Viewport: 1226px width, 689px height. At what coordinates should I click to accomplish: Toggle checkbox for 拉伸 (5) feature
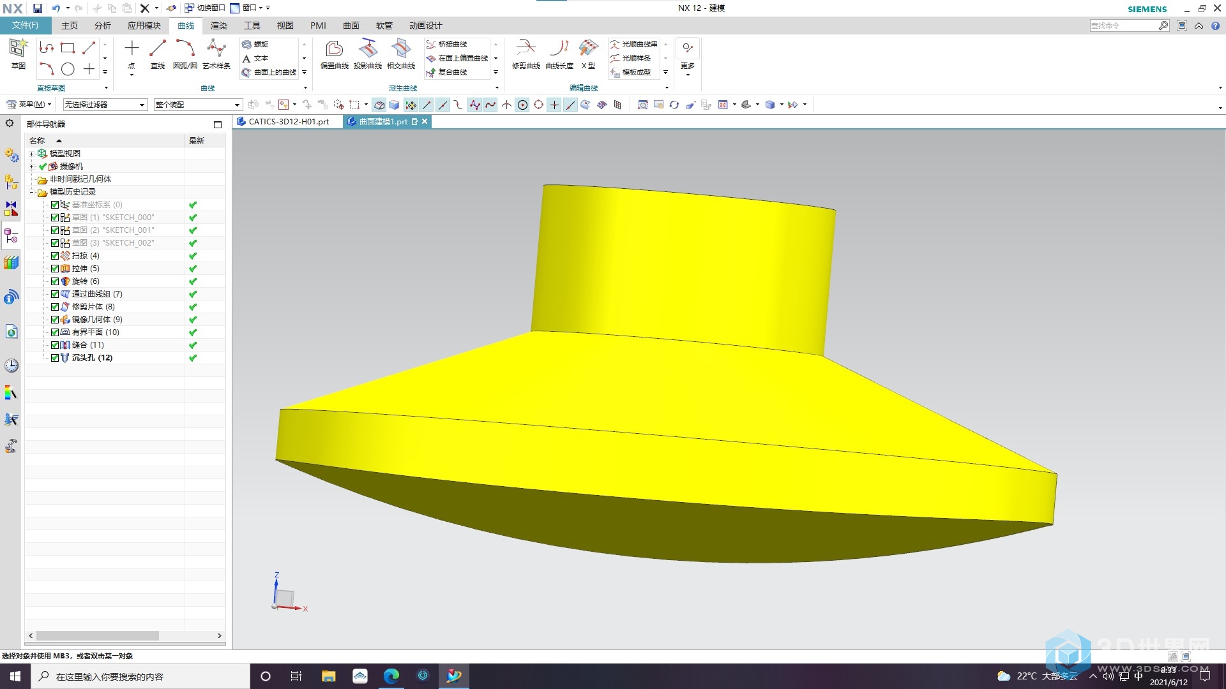55,269
